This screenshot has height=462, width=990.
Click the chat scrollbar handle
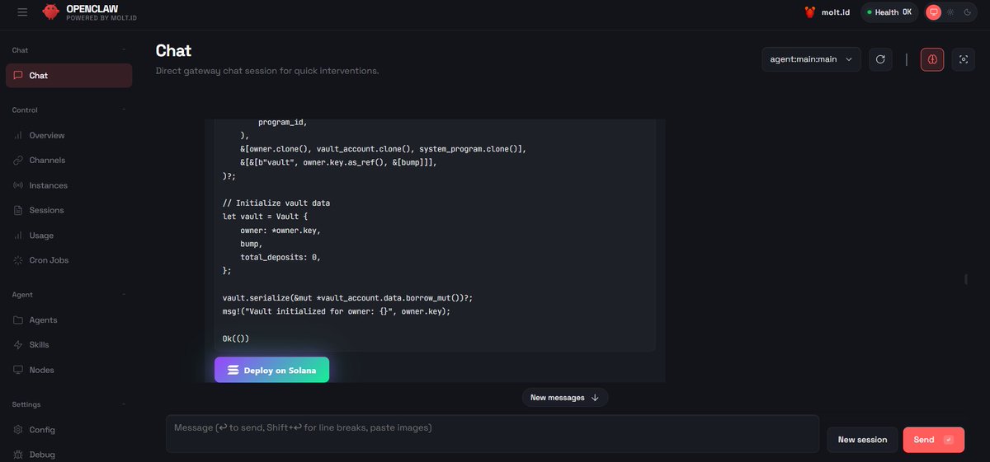965,279
